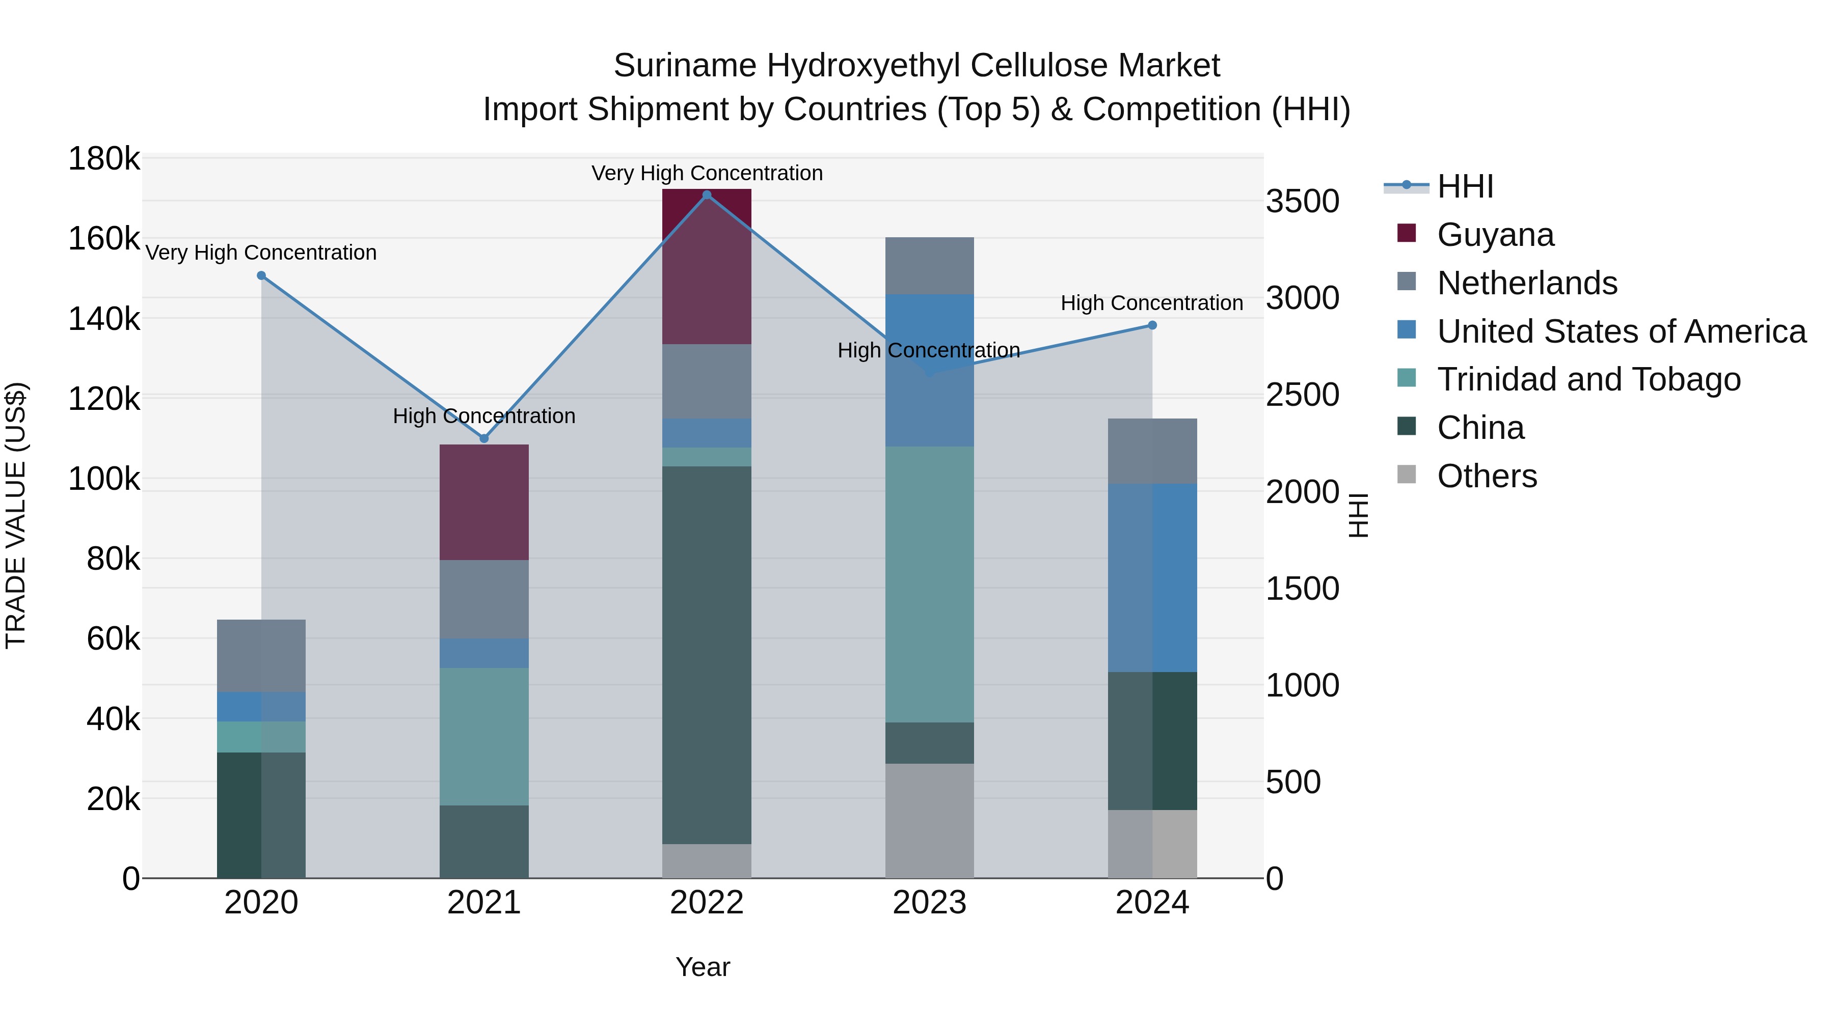
Task: Click the 2020 Netherlands bar segment
Action: point(261,656)
